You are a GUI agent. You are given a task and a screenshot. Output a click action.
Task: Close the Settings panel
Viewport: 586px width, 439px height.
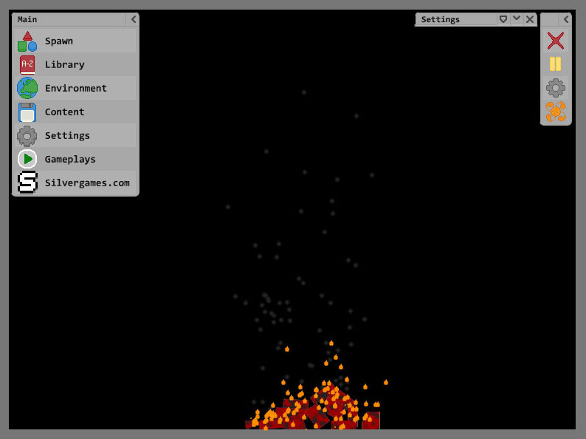coord(530,19)
